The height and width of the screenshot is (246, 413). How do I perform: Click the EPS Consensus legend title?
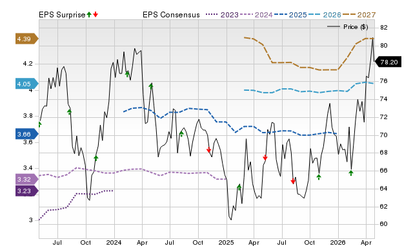tap(171, 15)
